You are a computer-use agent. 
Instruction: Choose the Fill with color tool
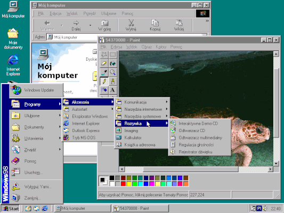(x=112, y=63)
